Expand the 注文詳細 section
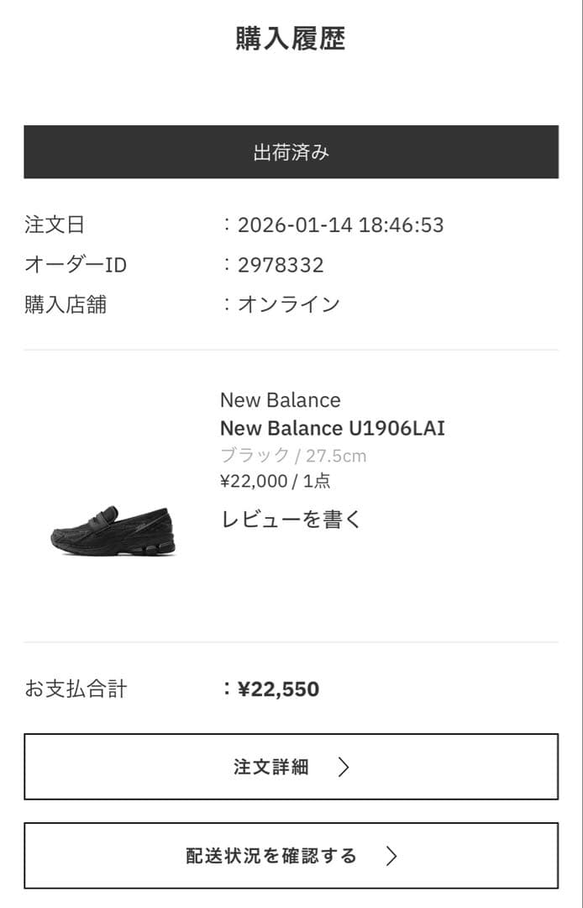The height and width of the screenshot is (908, 583). [x=291, y=767]
